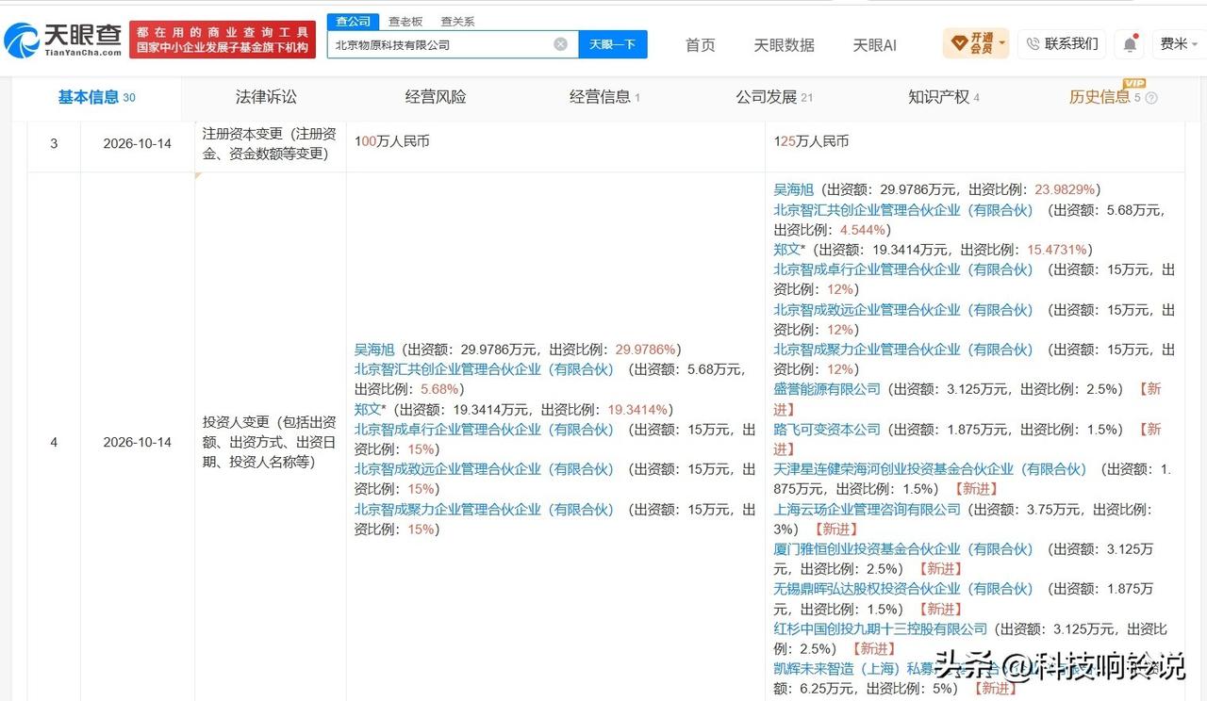Switch to the 经营信息 tab
Image resolution: width=1207 pixels, height=701 pixels.
pos(604,97)
